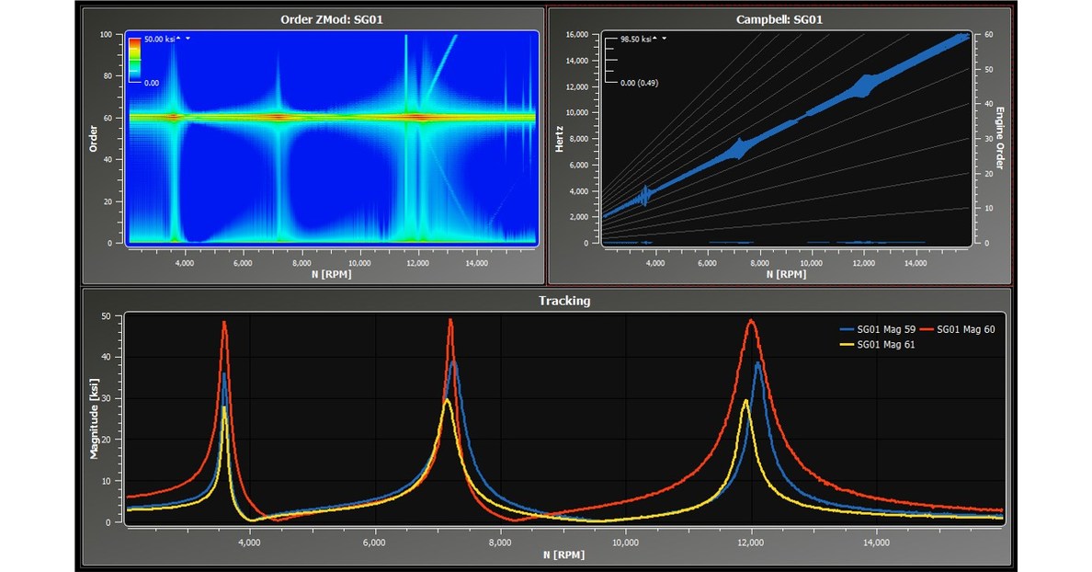The width and height of the screenshot is (1092, 572).
Task: Toggle the SG01 Mag 59 legend entry
Action: (886, 329)
